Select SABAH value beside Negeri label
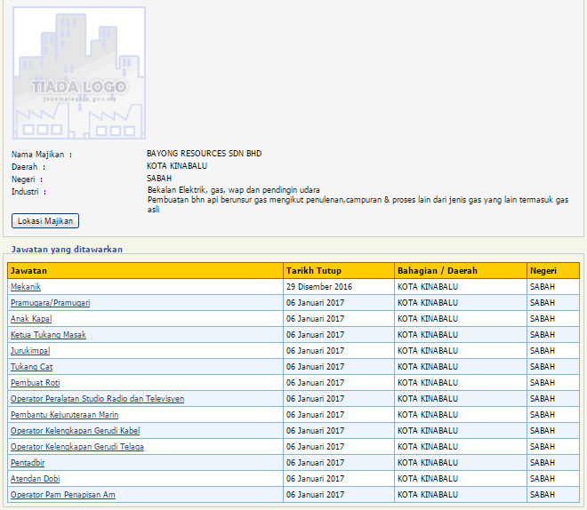This screenshot has height=510, width=587. (159, 179)
